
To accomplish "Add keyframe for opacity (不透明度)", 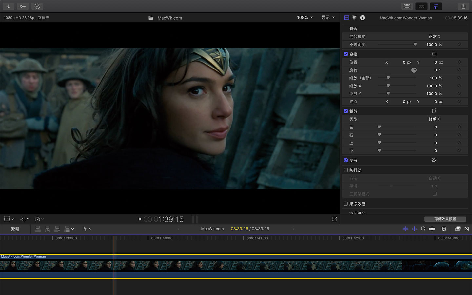I will tap(459, 45).
